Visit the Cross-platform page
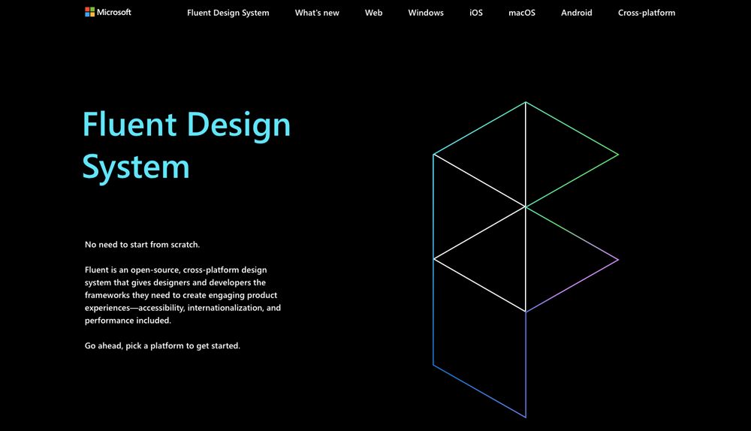The width and height of the screenshot is (751, 431). [x=647, y=13]
